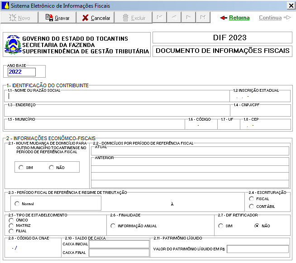296x263 pixels.
Task: Click the Código da CNAE field
Action: click(x=33, y=248)
